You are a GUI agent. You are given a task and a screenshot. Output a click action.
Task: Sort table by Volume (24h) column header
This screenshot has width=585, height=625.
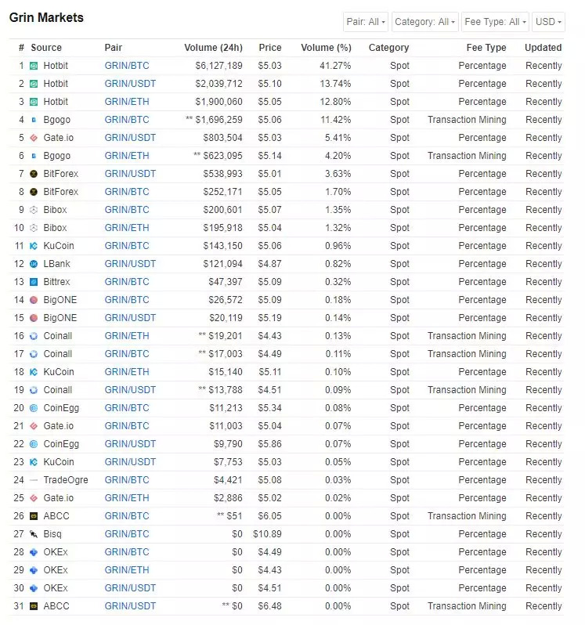tap(213, 48)
